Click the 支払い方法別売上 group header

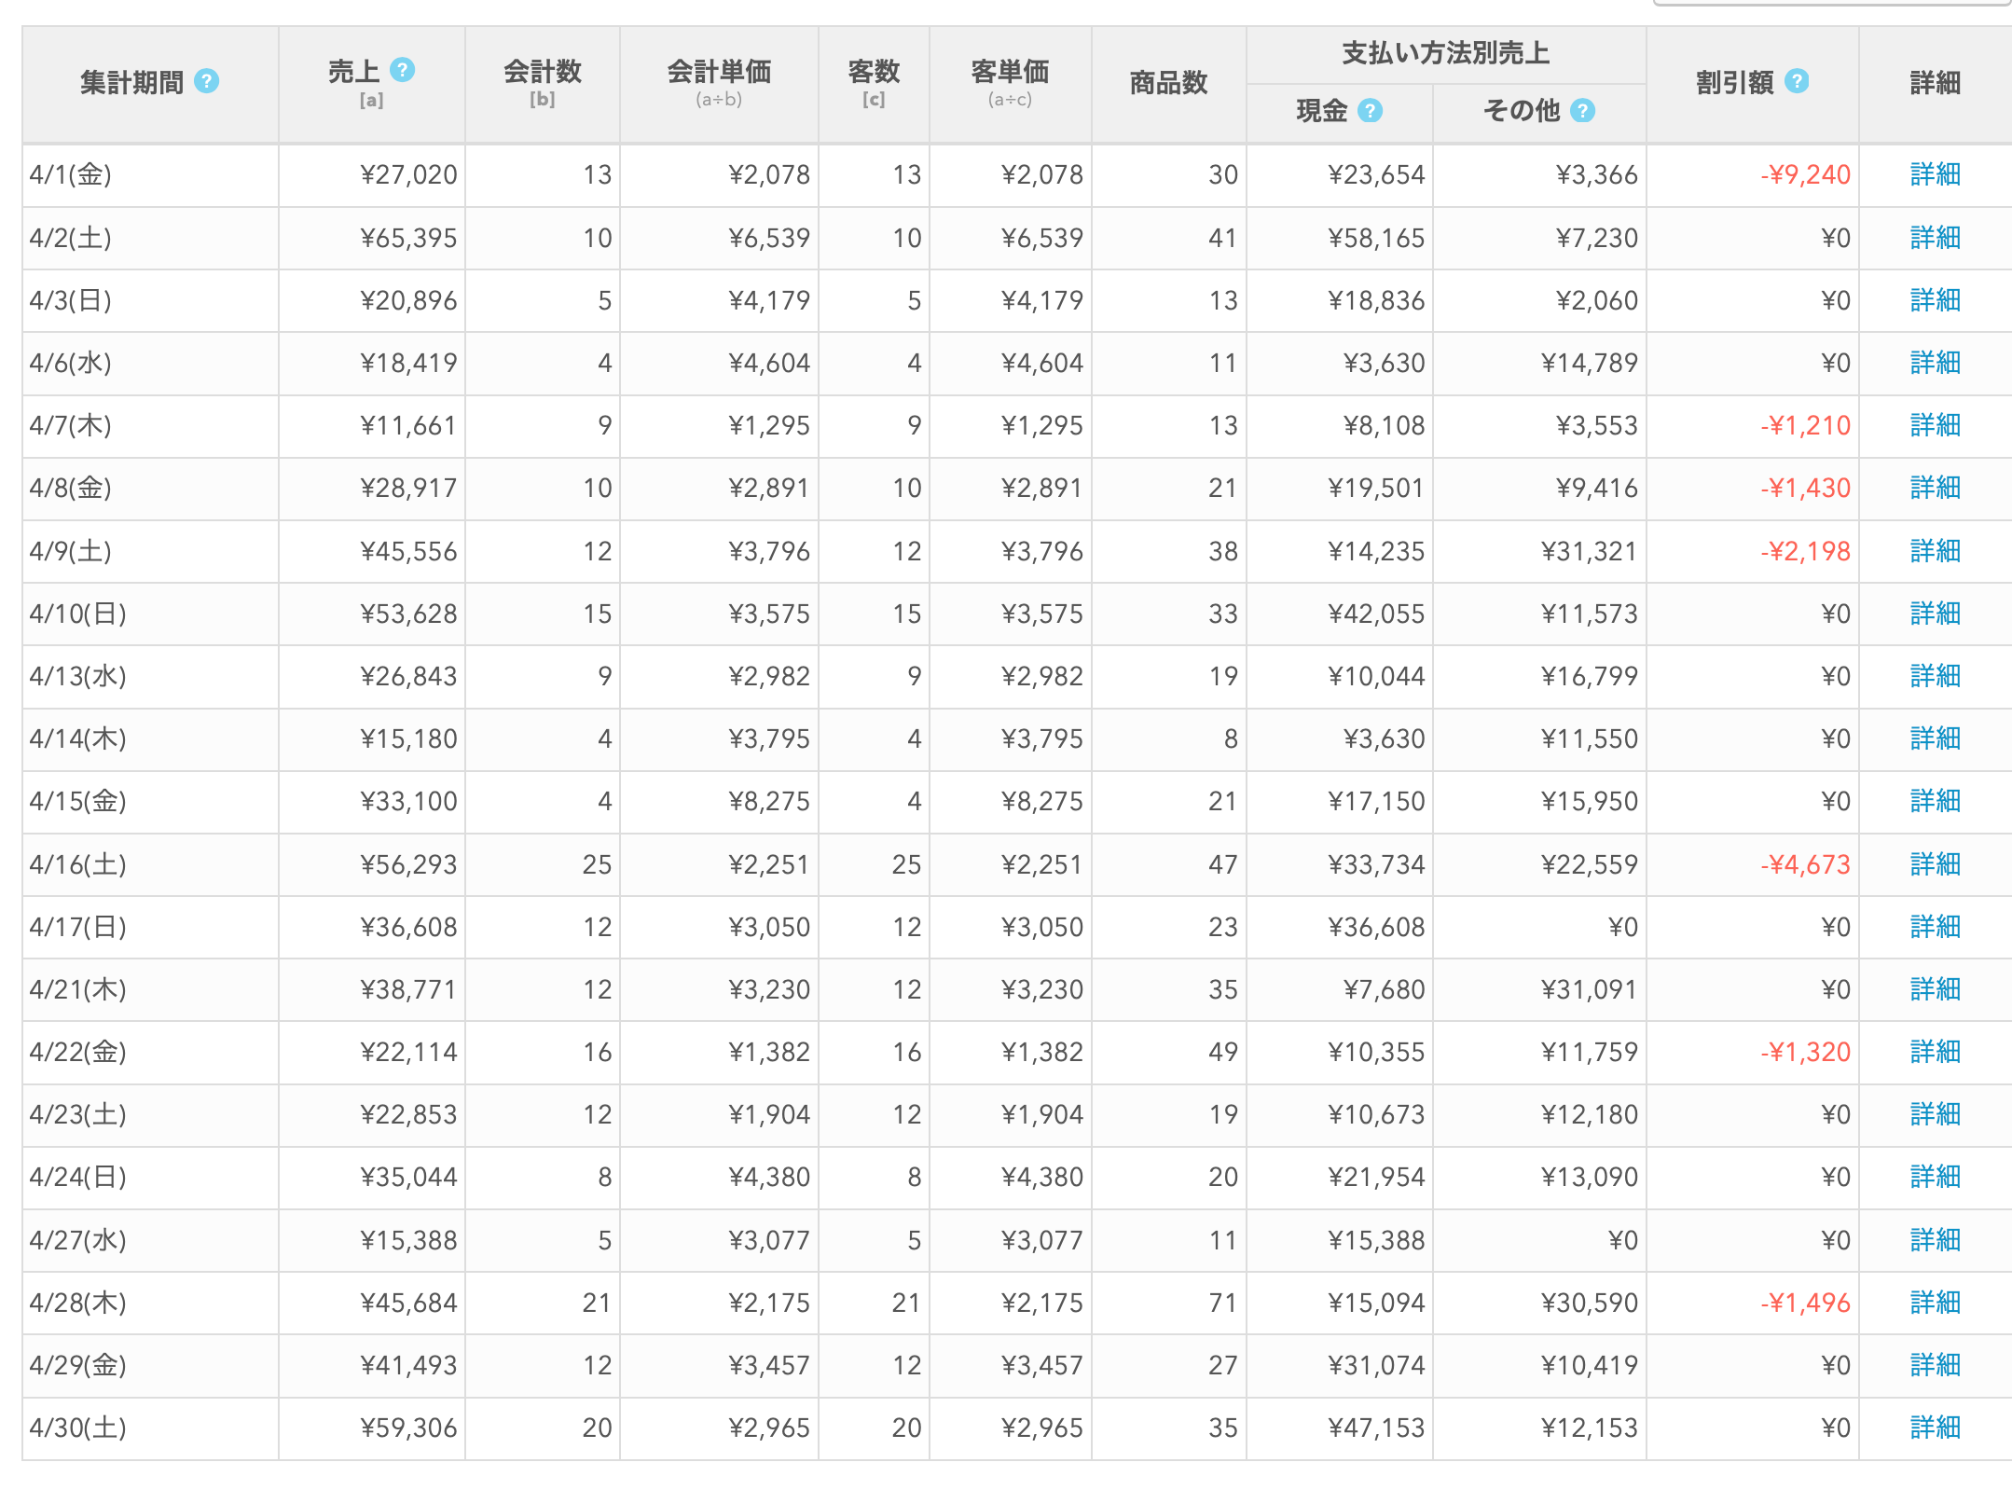(1446, 54)
